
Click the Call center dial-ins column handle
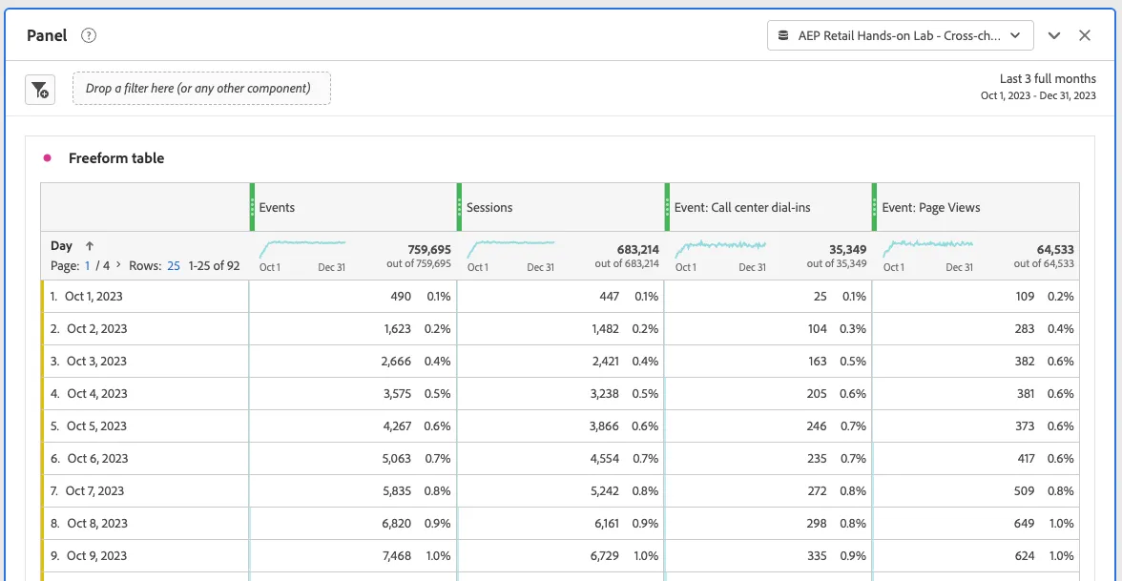click(x=667, y=207)
